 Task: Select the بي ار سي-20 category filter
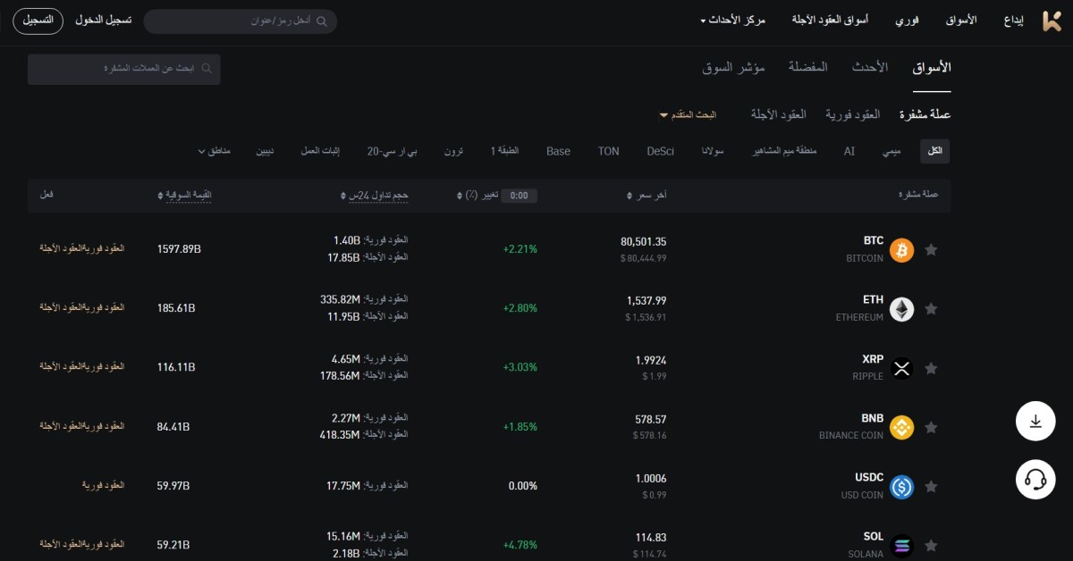[392, 151]
